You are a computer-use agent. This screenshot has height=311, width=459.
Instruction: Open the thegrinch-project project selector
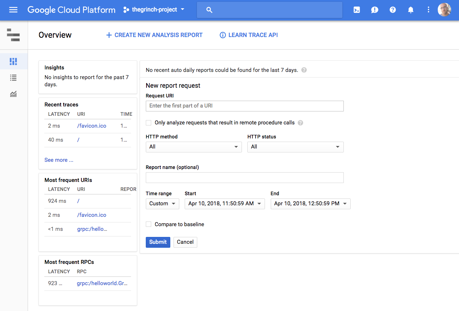pyautogui.click(x=154, y=10)
